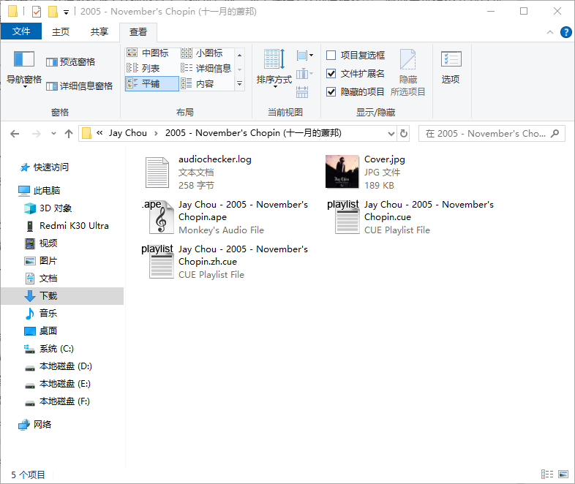The width and height of the screenshot is (575, 484).
Task: Open the File (文件) menu tab
Action: 21,31
